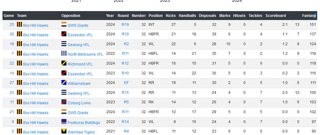The height and width of the screenshot is (135, 320).
Task: Click the Werribee Tigers team logo
Action: (x=64, y=131)
